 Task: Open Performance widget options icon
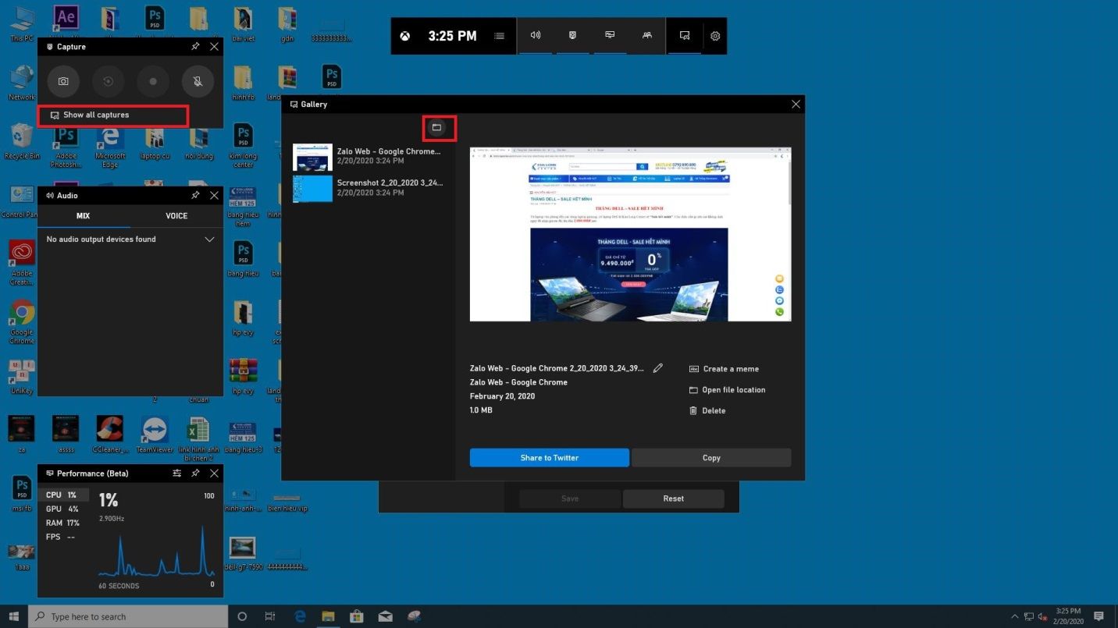177,474
